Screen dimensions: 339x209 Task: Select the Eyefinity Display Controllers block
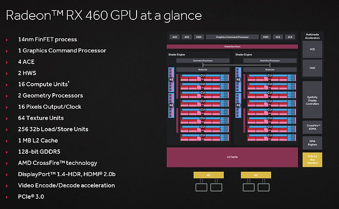click(x=312, y=100)
